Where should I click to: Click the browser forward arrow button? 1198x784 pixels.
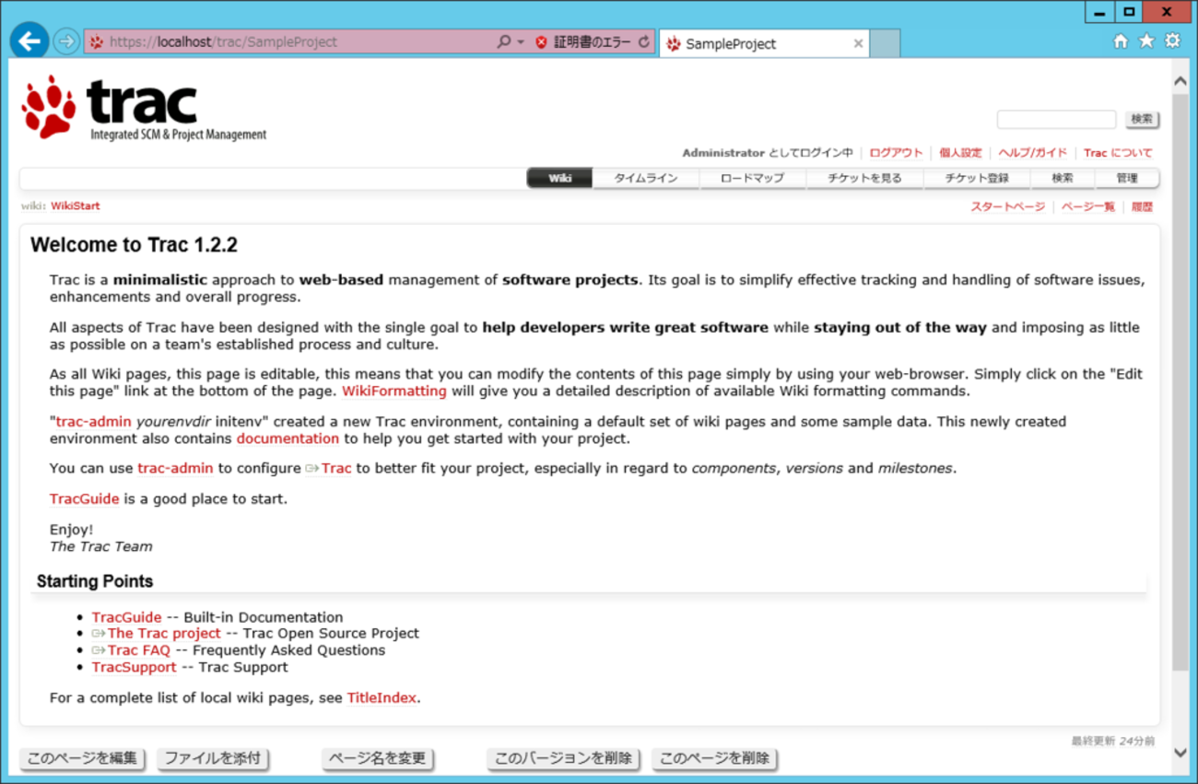point(66,41)
